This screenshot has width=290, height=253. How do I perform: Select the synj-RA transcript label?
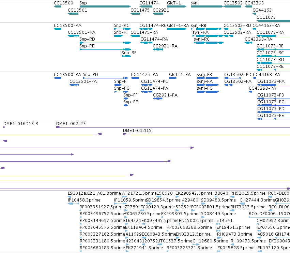tap(200, 32)
